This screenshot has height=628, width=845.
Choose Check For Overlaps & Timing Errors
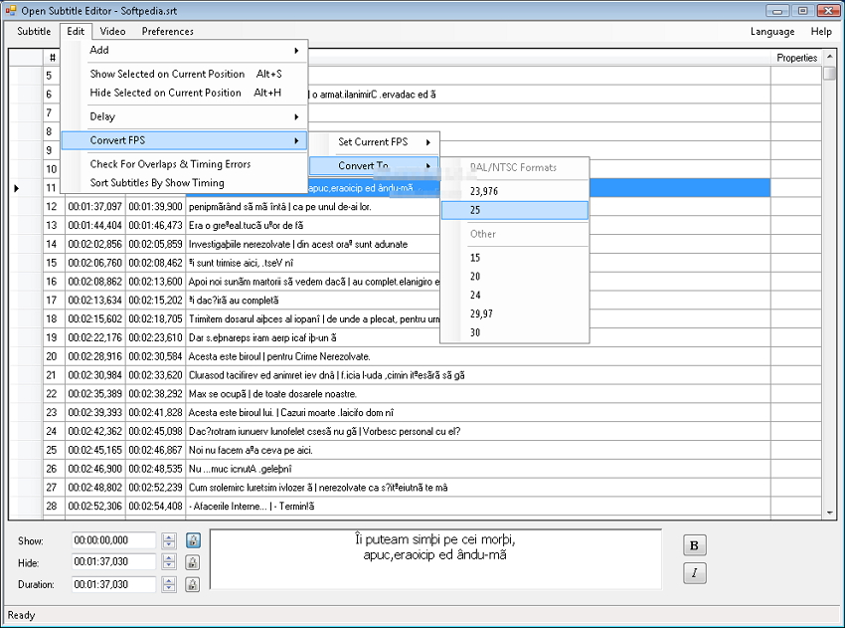click(184, 164)
